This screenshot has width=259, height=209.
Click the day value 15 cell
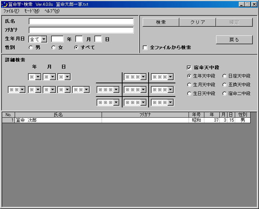(231, 120)
